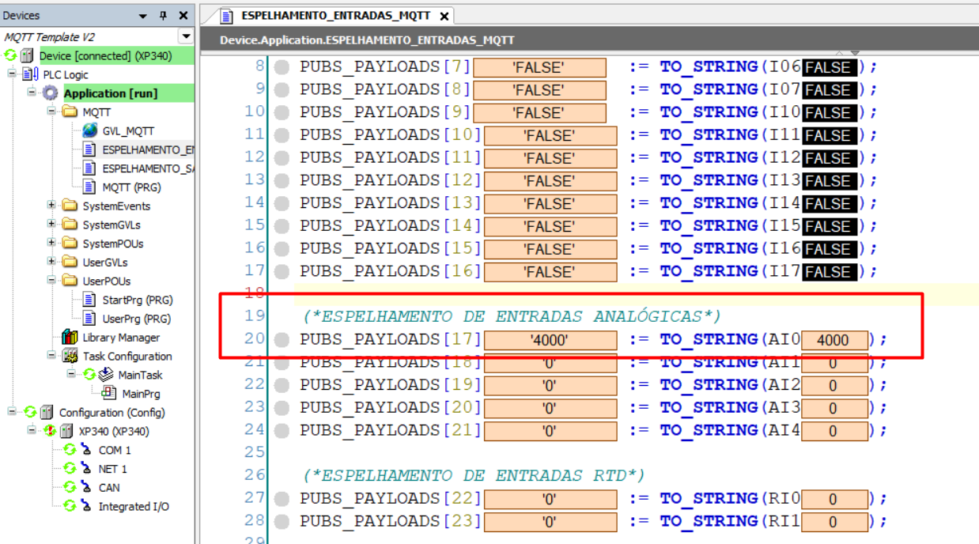Click the MainTask icon in tree
This screenshot has width=979, height=544.
click(x=105, y=375)
